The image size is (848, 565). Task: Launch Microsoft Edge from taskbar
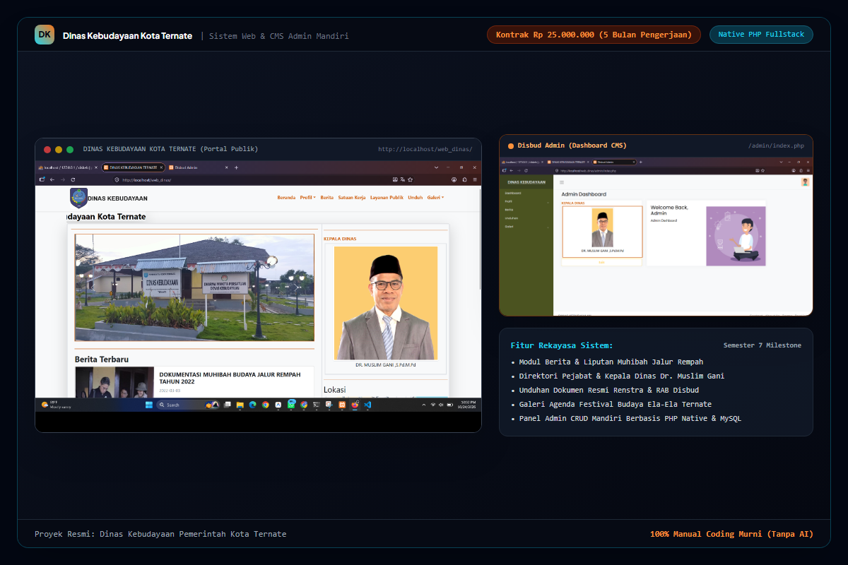(x=252, y=405)
